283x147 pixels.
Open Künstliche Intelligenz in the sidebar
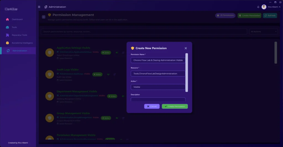[18, 43]
